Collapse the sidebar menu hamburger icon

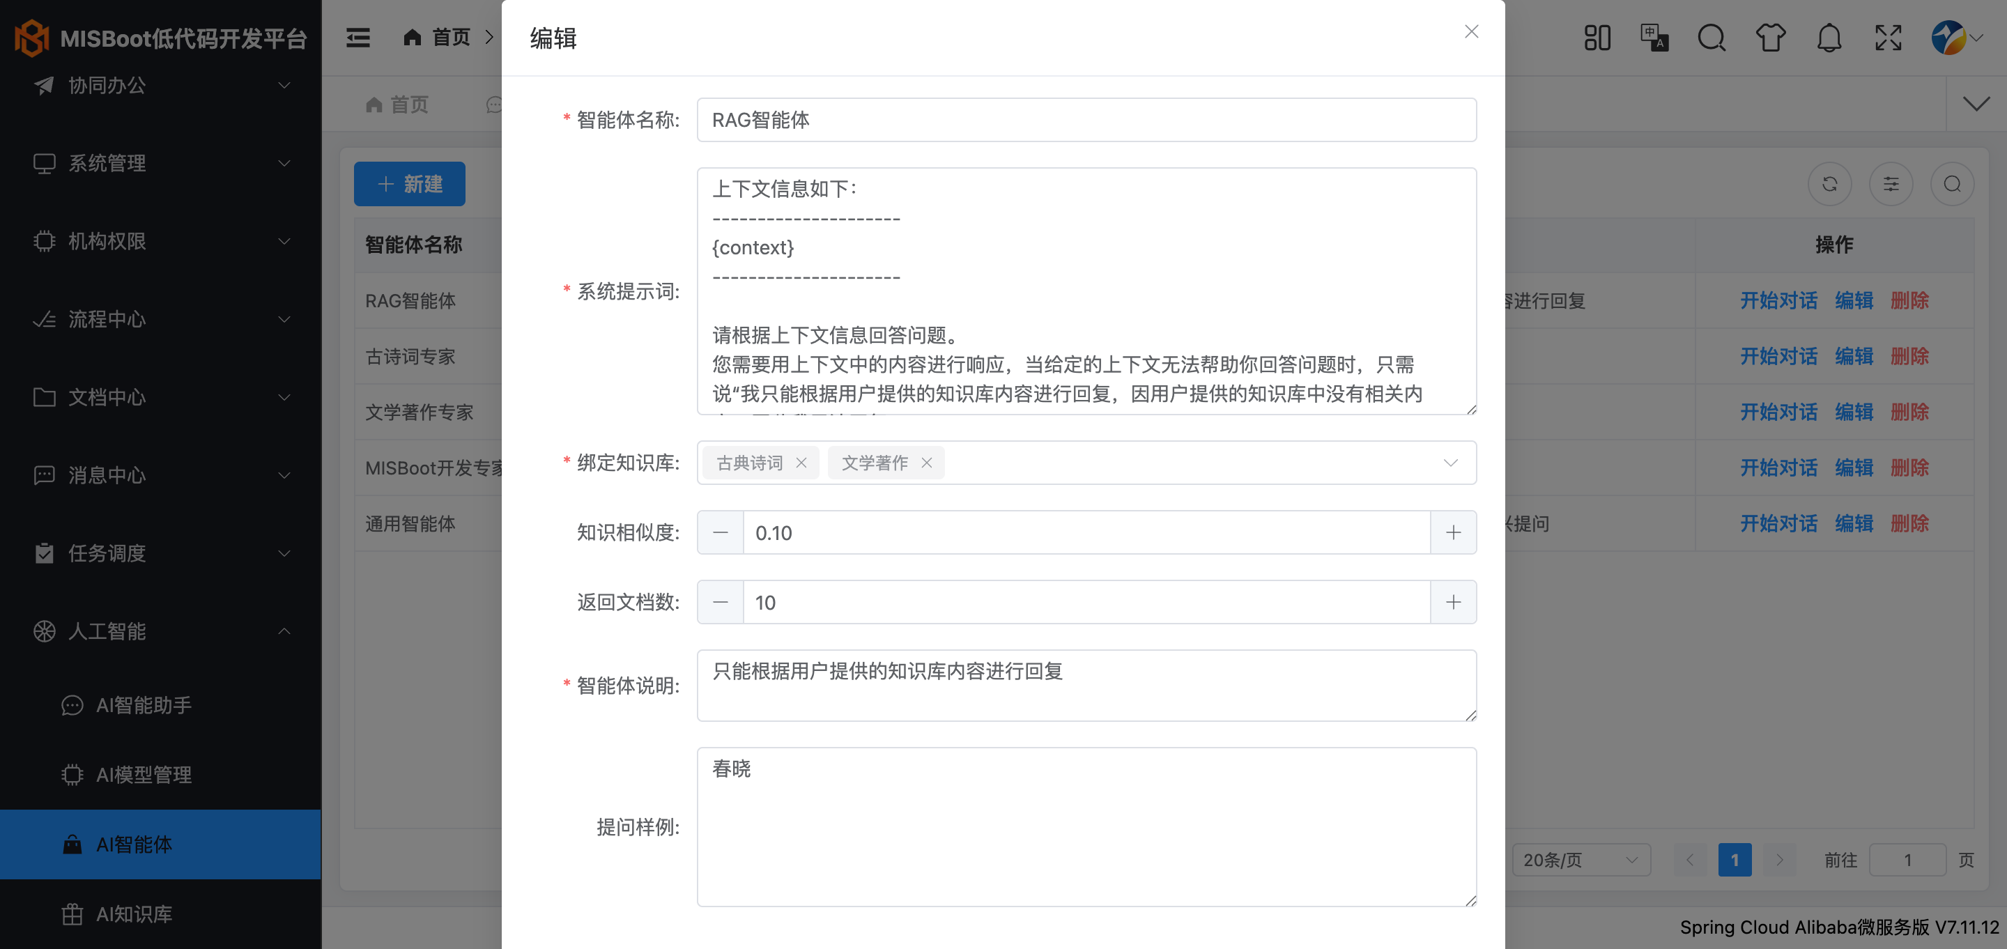[x=357, y=38]
